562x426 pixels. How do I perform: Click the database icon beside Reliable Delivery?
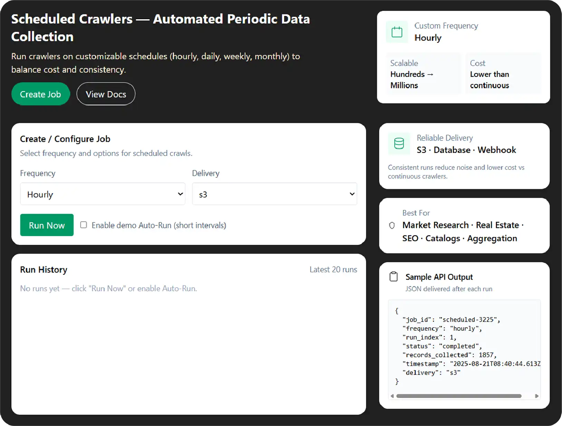[x=399, y=144]
